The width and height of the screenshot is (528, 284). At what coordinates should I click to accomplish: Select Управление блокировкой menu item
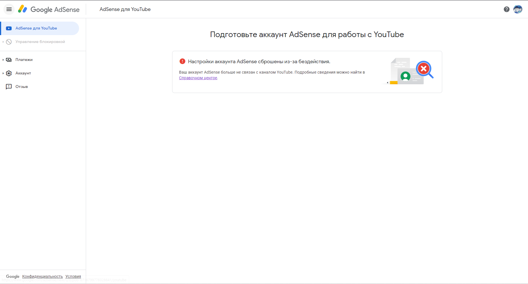coord(40,42)
